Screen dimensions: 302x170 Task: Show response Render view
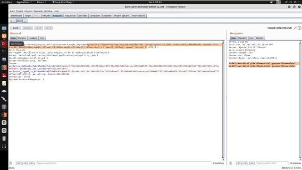click(x=260, y=38)
